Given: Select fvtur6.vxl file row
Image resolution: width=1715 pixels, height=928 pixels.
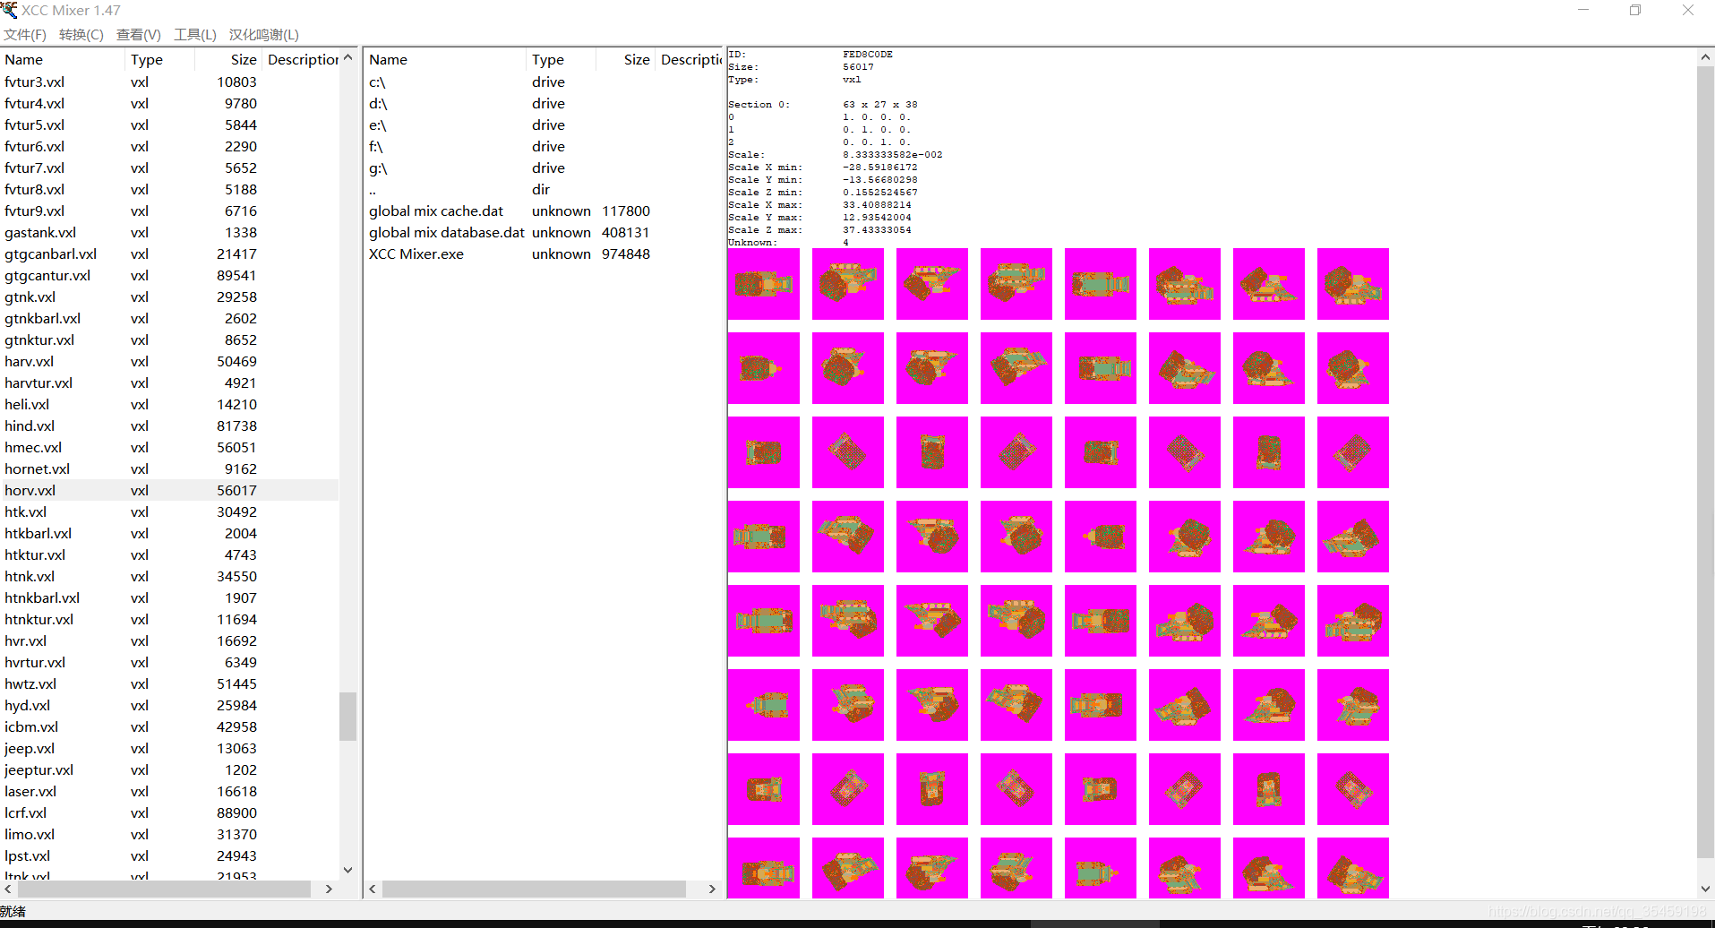Looking at the screenshot, I should tap(170, 147).
